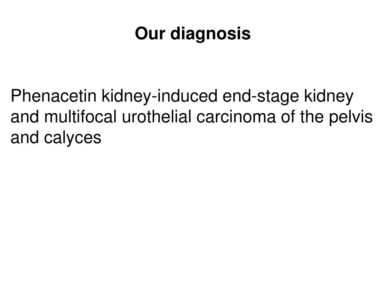
Task: Click the "and" preceding "calyces"
Action: pyautogui.click(x=25, y=137)
